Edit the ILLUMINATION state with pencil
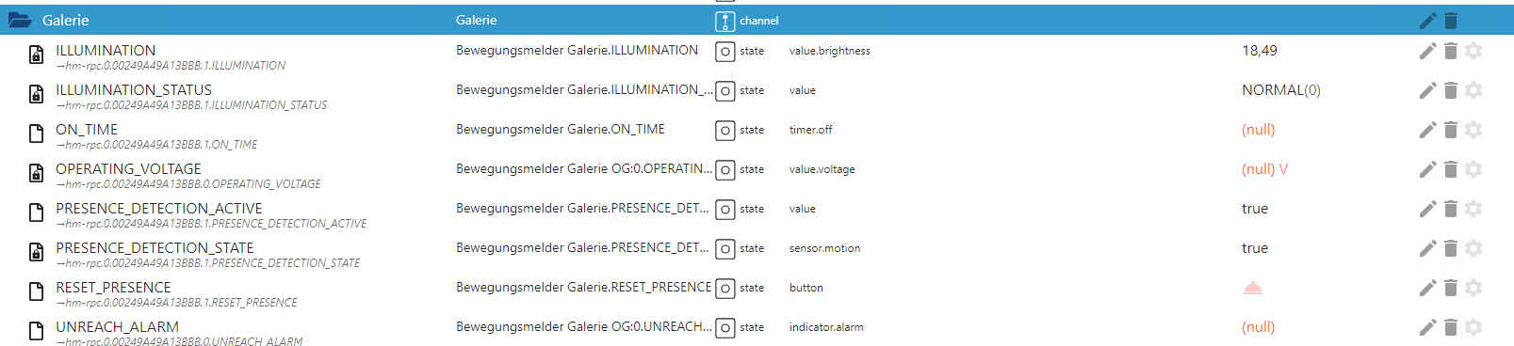This screenshot has width=1514, height=346. click(x=1427, y=51)
